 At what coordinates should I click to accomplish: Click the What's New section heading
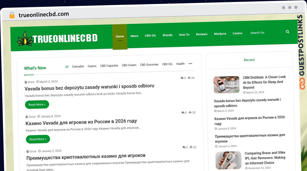pos(35,68)
